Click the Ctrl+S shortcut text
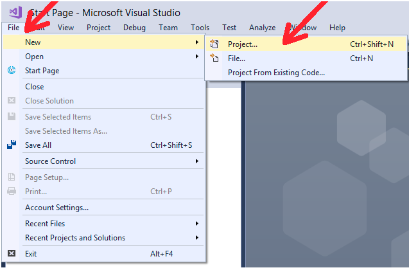Viewport: 409px width, 270px height. (x=161, y=117)
